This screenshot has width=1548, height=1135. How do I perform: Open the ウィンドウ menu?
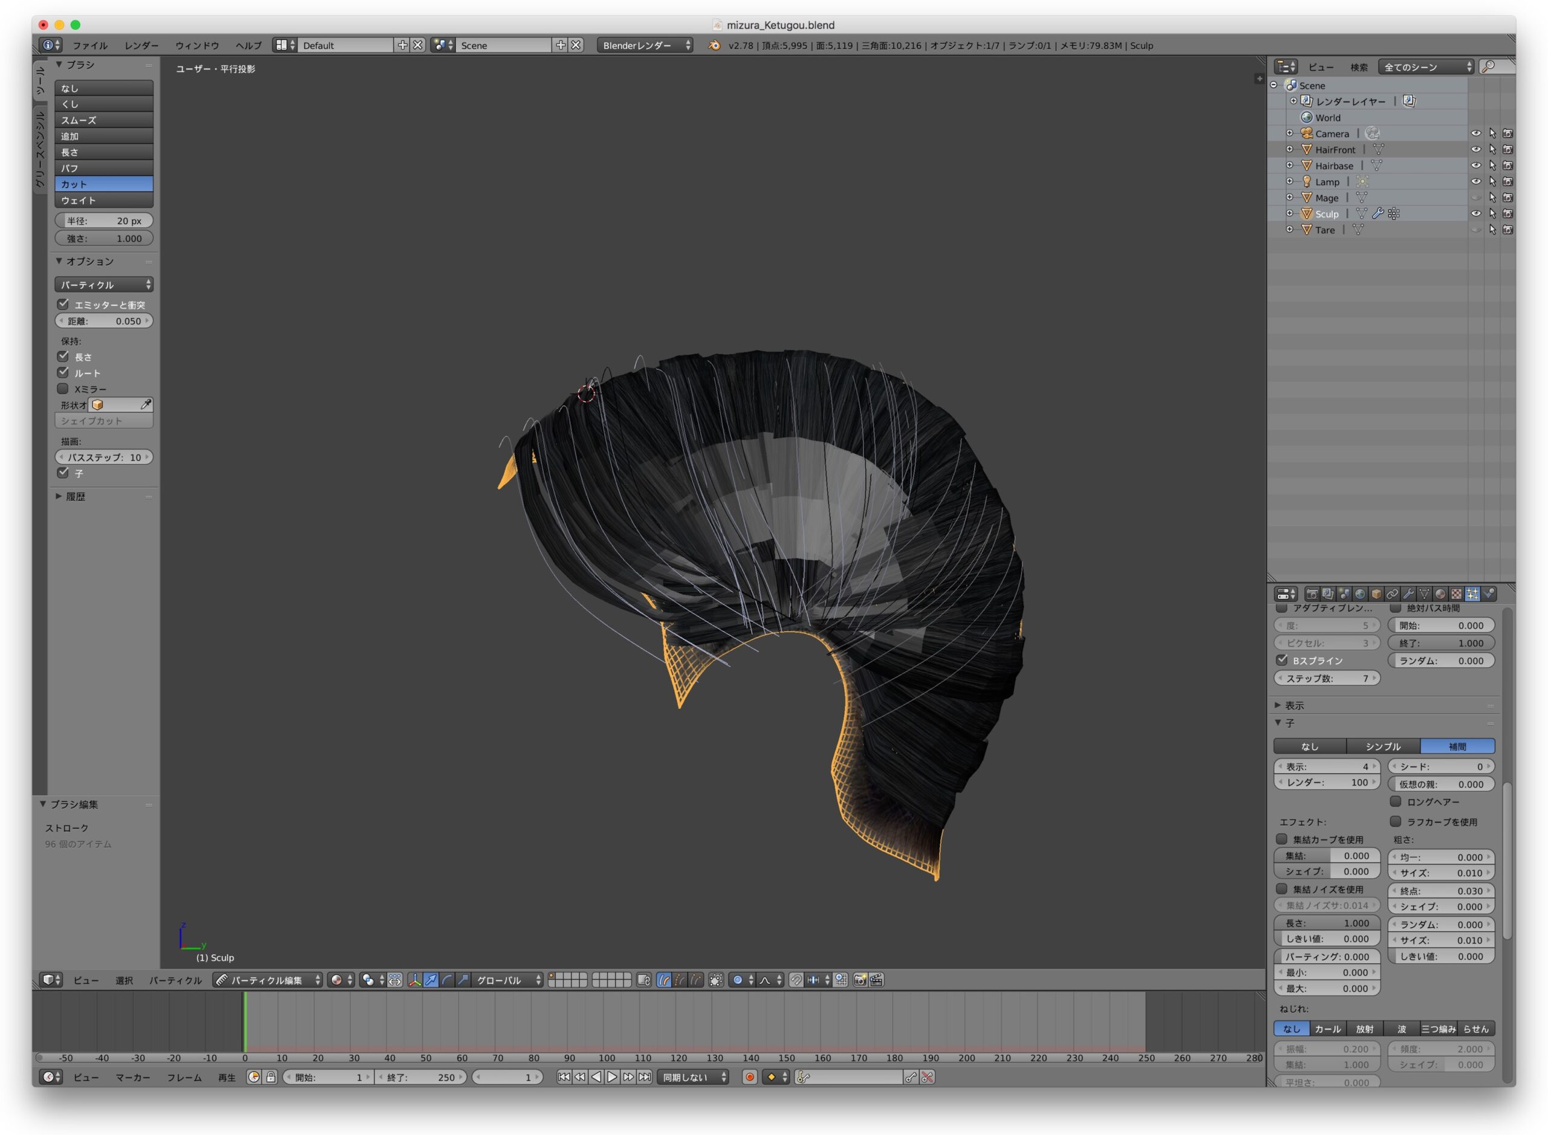pos(197,45)
